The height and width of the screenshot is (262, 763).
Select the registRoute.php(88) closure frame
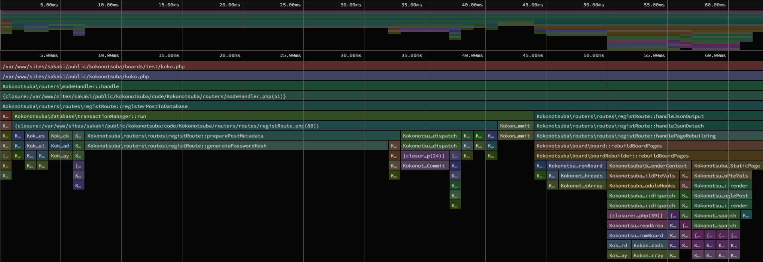255,126
